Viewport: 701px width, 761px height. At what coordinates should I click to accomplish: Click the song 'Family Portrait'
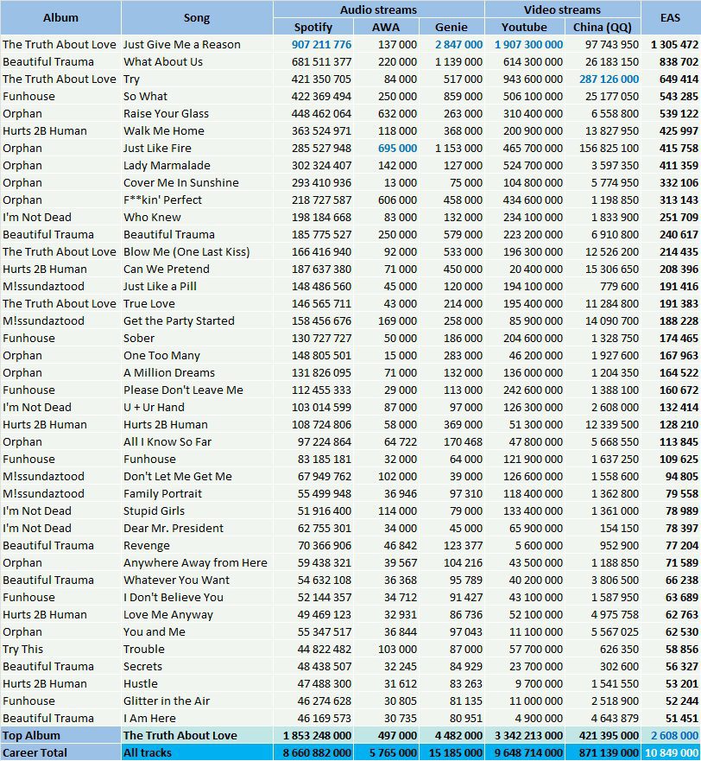[162, 494]
